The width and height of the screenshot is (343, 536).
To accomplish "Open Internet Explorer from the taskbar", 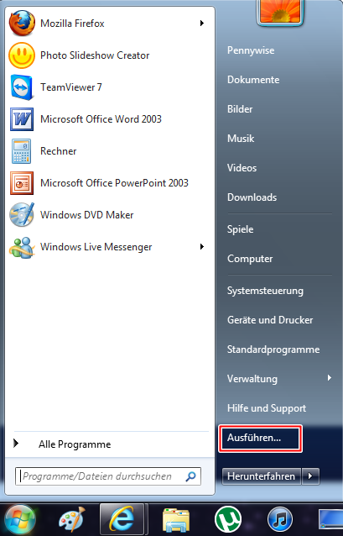I will (x=122, y=519).
